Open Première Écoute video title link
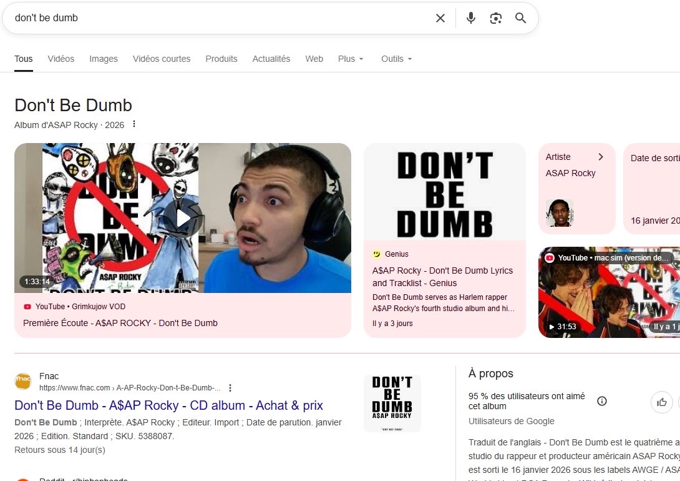This screenshot has width=680, height=481. (x=120, y=323)
